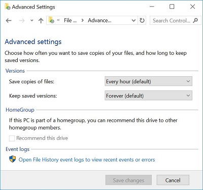203x190 pixels.
Task: Click the Save changes button
Action: coord(128,180)
